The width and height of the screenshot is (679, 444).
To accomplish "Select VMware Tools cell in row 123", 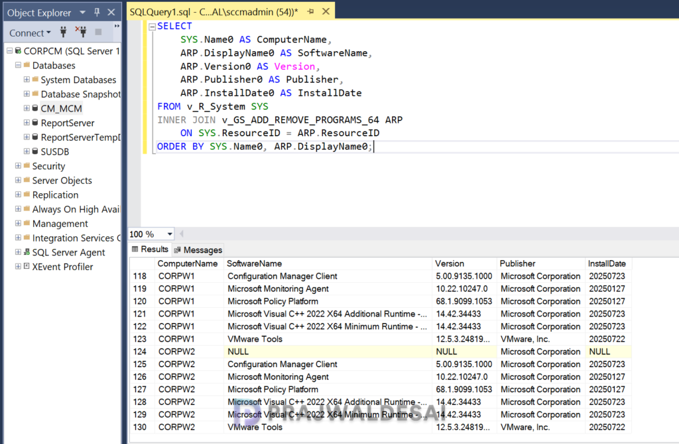I will coord(328,339).
